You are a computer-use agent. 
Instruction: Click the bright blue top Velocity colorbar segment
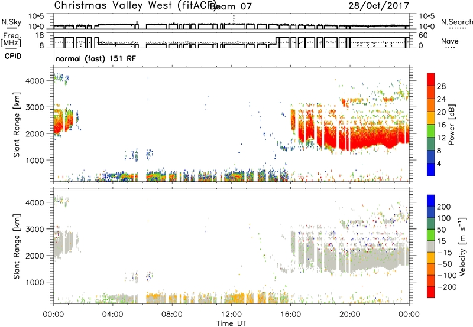[x=431, y=201]
